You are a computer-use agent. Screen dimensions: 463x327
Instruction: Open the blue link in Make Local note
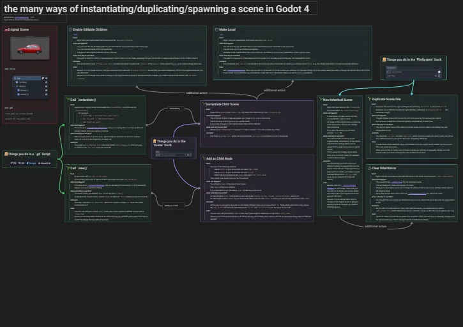click(236, 70)
